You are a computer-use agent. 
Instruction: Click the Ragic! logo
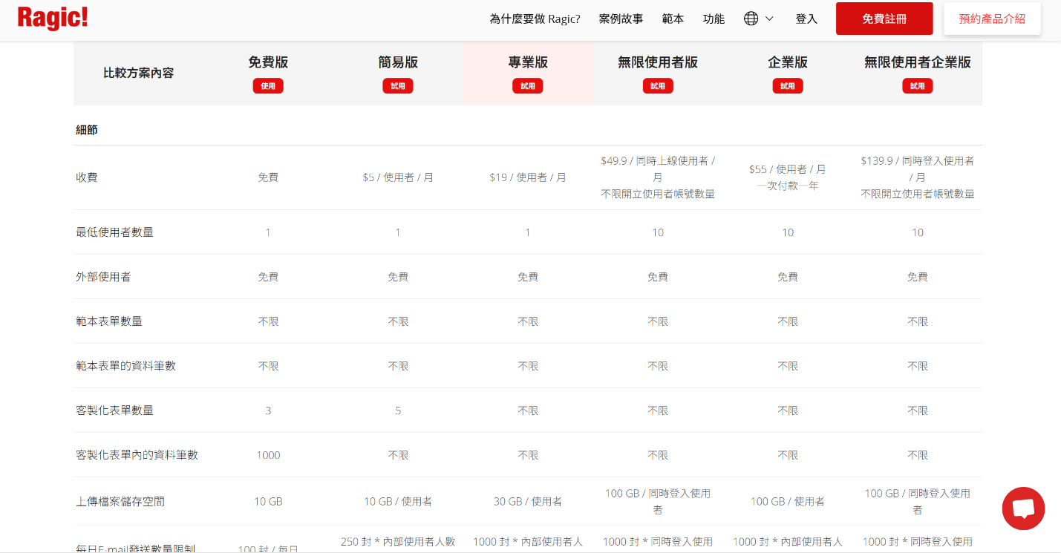click(x=53, y=18)
